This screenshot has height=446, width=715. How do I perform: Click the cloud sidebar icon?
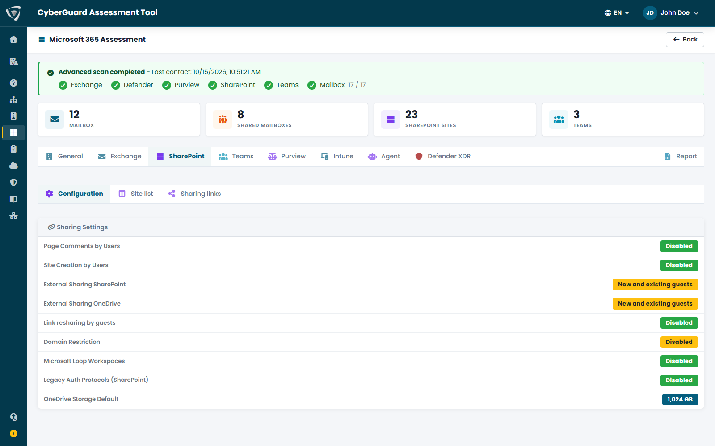[x=13, y=165]
